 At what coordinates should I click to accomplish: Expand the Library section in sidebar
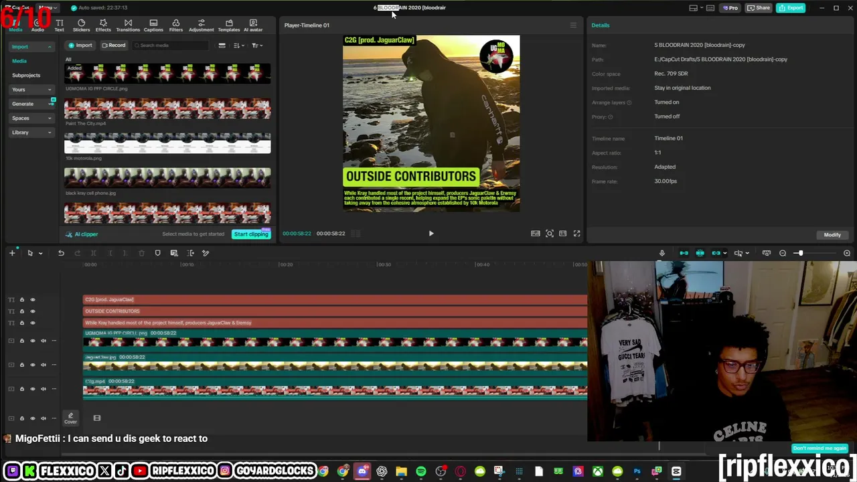(x=31, y=133)
